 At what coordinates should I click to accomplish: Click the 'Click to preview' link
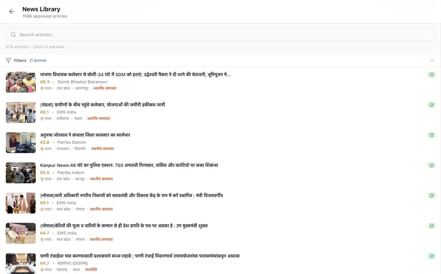[x=49, y=46]
